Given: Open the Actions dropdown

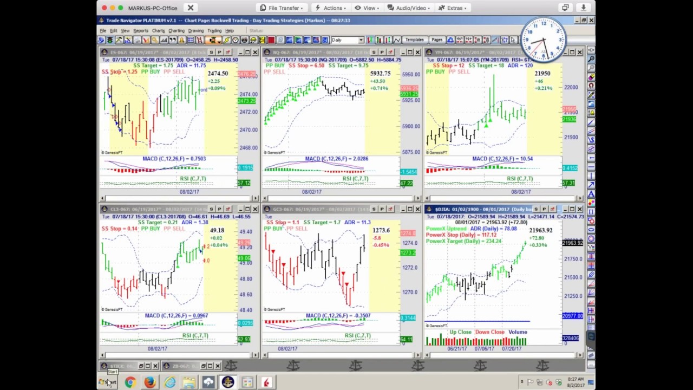Looking at the screenshot, I should click(x=330, y=8).
